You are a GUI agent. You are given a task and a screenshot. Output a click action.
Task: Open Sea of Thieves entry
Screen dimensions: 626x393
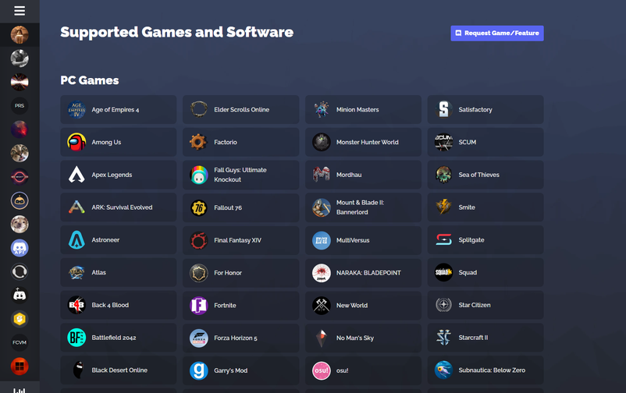[486, 175]
